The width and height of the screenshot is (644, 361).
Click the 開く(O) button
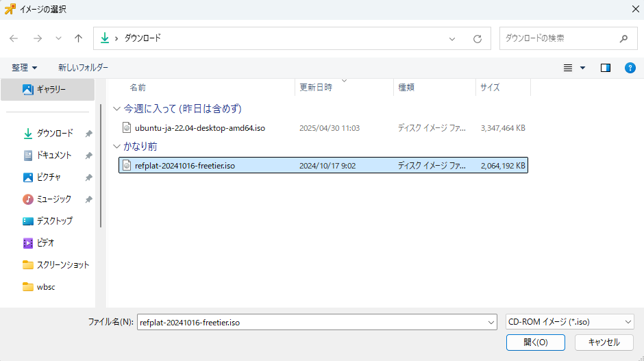coord(535,342)
